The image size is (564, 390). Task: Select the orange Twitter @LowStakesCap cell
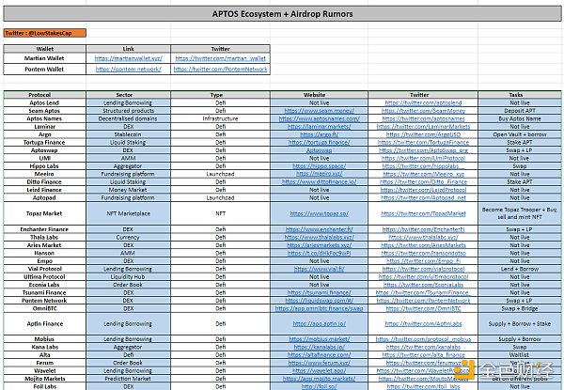(43, 33)
